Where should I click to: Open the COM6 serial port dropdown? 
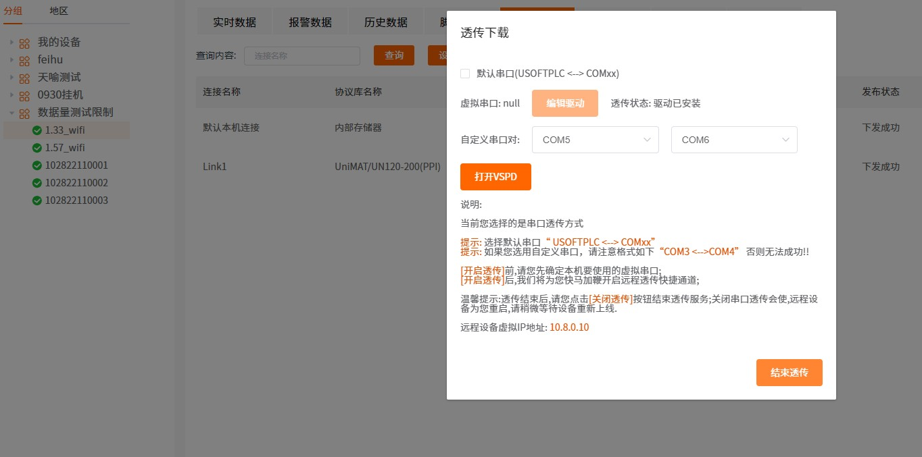click(734, 140)
